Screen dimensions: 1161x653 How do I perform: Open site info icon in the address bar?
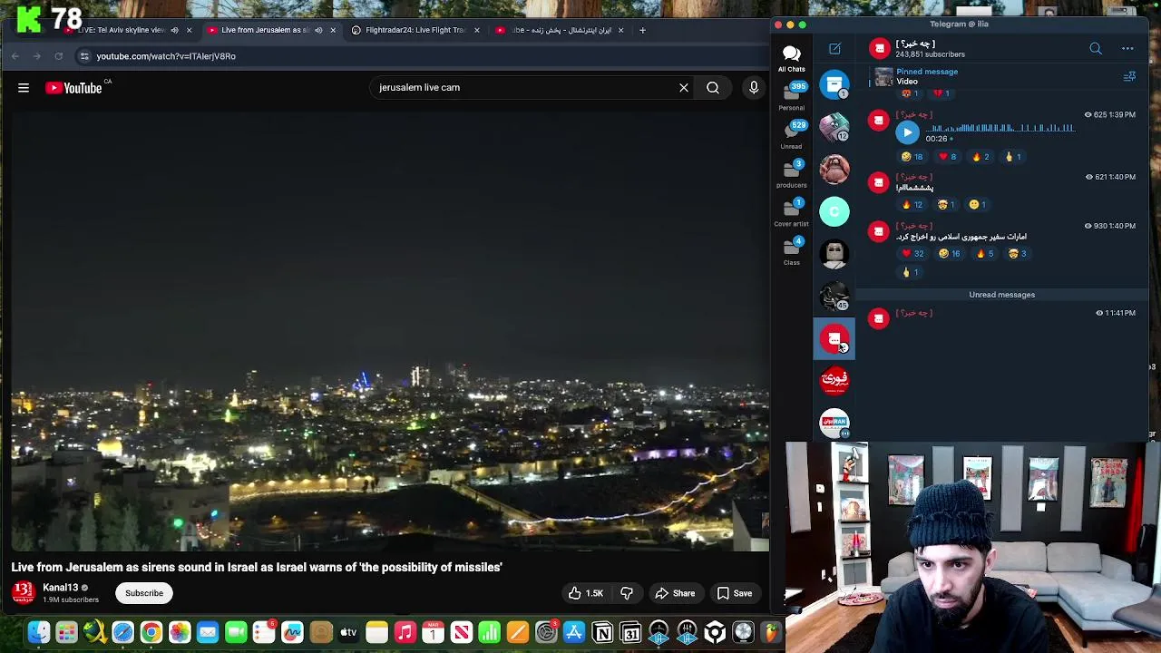84,56
